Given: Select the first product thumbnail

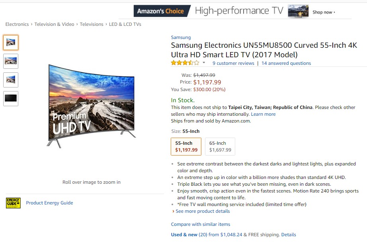Looking at the screenshot, I should pyautogui.click(x=11, y=43).
